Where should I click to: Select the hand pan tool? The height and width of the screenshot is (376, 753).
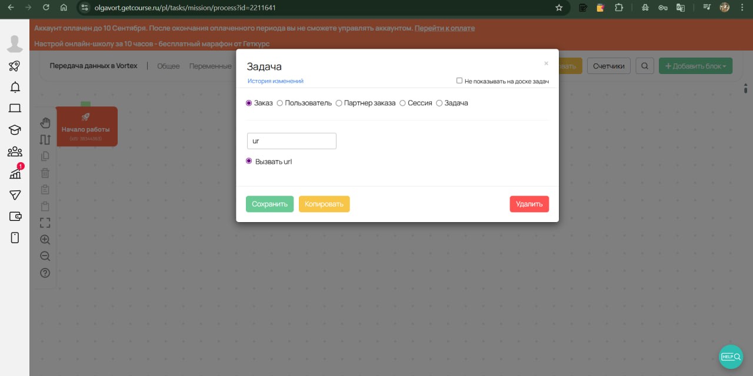45,123
